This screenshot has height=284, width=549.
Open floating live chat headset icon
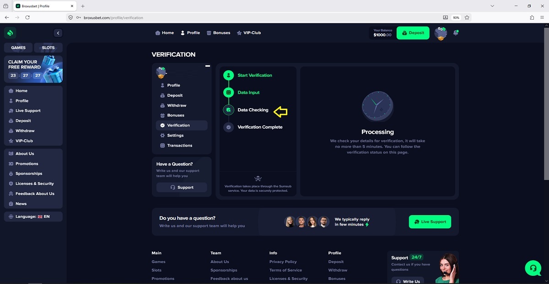(x=533, y=268)
